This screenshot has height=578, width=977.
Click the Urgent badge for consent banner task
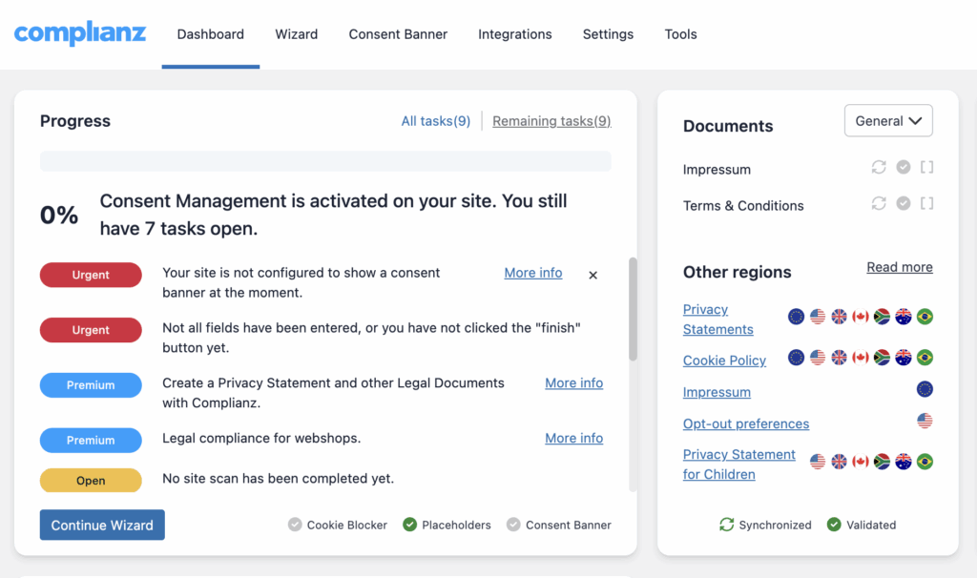(x=91, y=275)
